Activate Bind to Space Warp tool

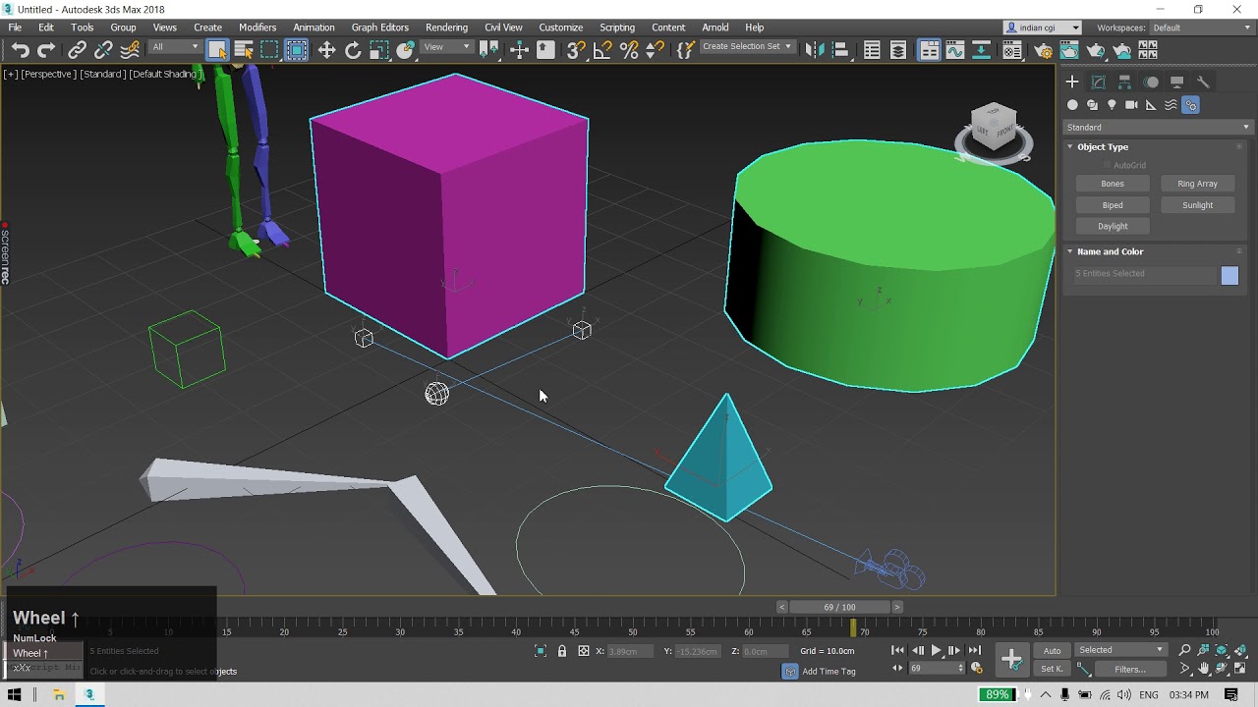click(x=129, y=50)
